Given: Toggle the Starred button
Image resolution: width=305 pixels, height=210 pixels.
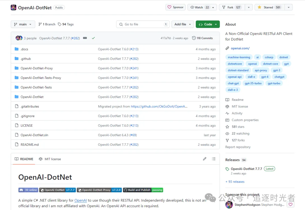Looking at the screenshot, I should pos(270,7).
